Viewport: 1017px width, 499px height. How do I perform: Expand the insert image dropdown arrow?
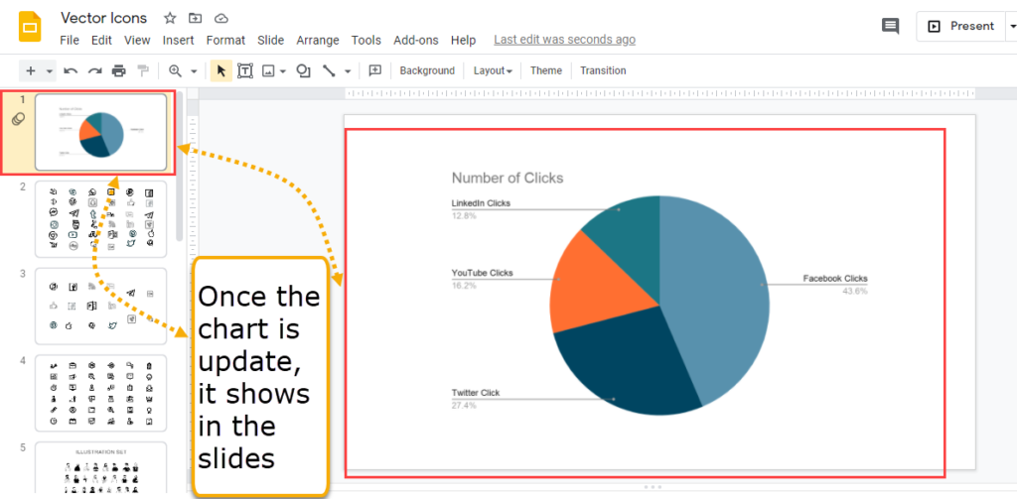[x=283, y=71]
